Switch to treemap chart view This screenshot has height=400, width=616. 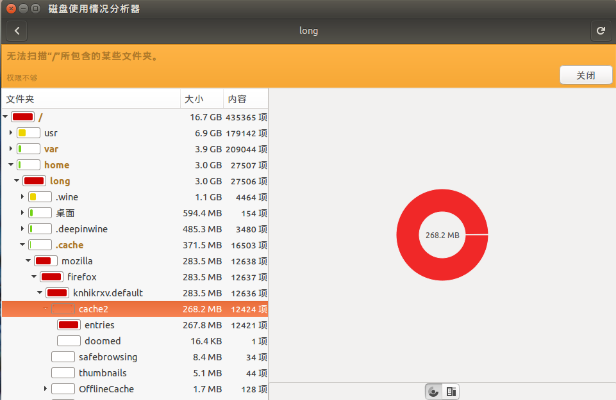451,392
